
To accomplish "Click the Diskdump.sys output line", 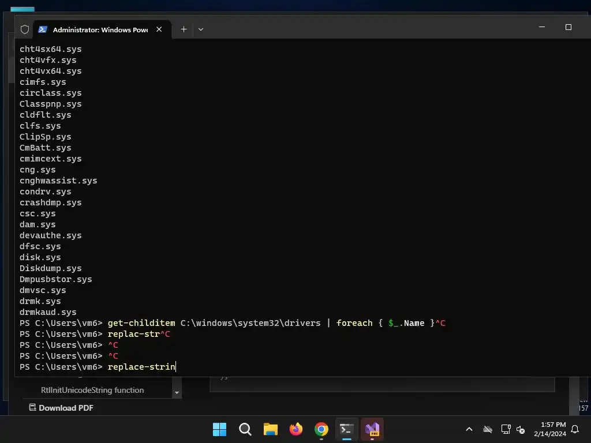I will pyautogui.click(x=51, y=268).
